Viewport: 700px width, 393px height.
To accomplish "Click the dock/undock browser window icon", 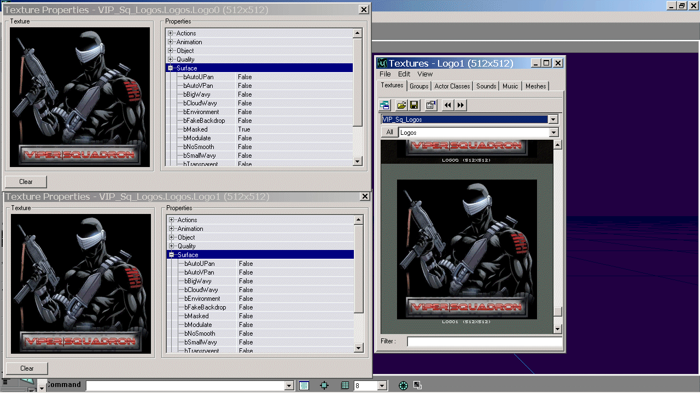I will (386, 105).
